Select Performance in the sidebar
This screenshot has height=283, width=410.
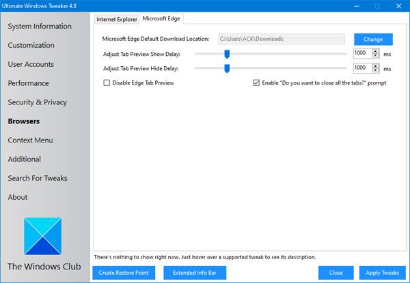[x=28, y=83]
